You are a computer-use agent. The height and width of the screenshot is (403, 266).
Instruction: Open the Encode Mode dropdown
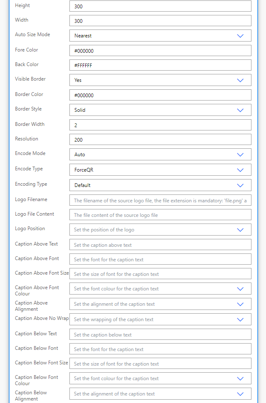[x=240, y=154]
